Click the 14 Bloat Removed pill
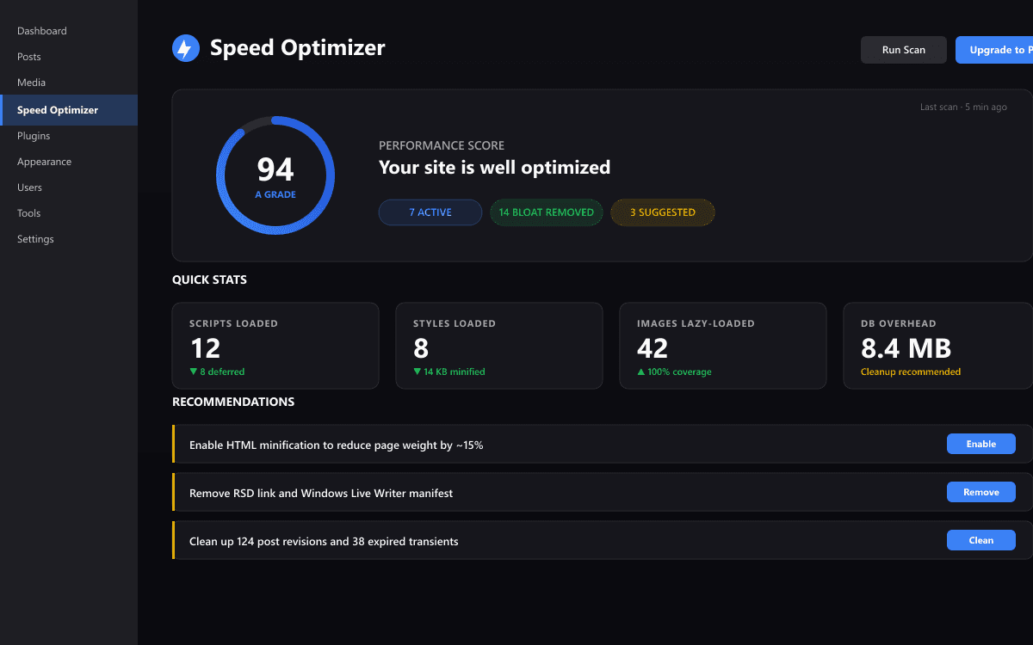The height and width of the screenshot is (645, 1033). [547, 212]
